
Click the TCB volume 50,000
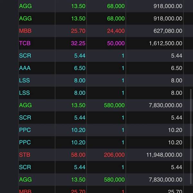[x=116, y=43]
